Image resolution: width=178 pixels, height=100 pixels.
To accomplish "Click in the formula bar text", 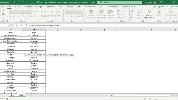I will (x=46, y=25).
